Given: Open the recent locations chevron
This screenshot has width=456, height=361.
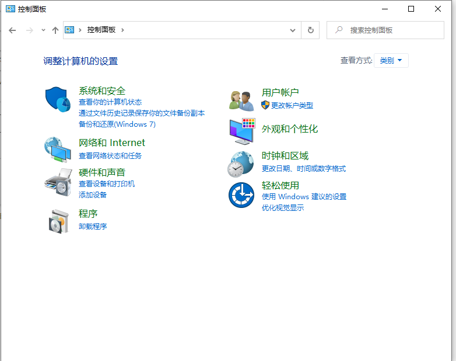Looking at the screenshot, I should [43, 30].
